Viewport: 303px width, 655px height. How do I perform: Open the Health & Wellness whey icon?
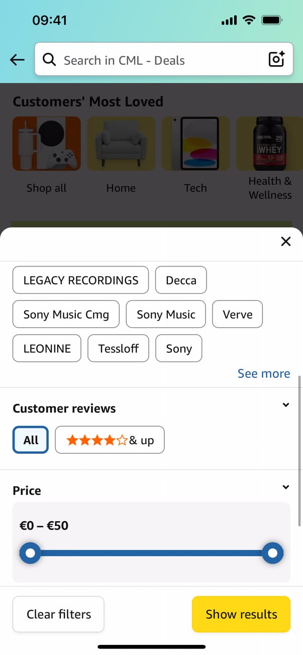coord(269,144)
